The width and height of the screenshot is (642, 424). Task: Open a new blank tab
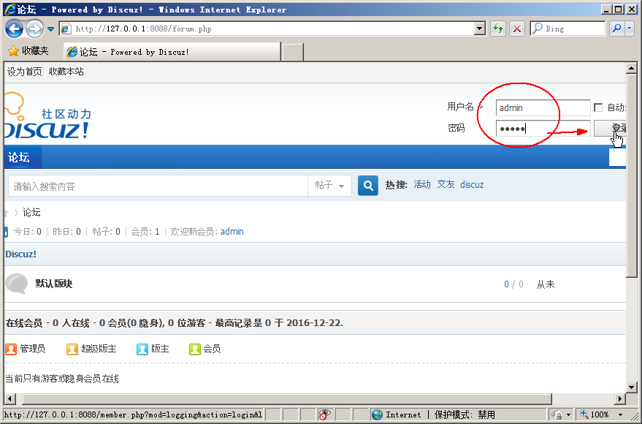[x=293, y=52]
